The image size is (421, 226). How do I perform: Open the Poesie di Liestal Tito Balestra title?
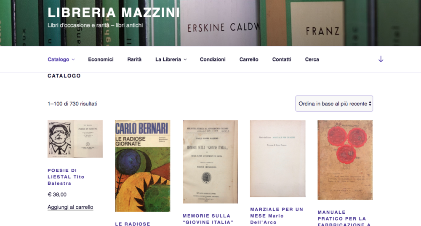tap(66, 177)
